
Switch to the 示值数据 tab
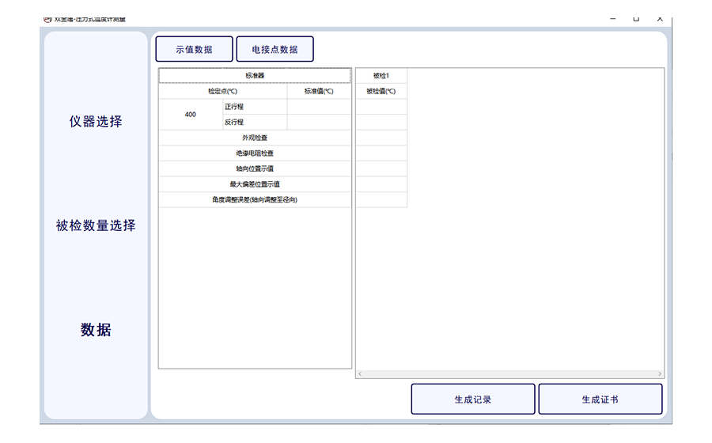194,49
